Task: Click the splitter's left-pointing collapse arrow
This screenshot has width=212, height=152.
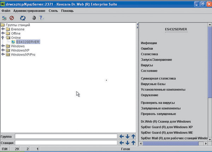Action: (x=137, y=25)
